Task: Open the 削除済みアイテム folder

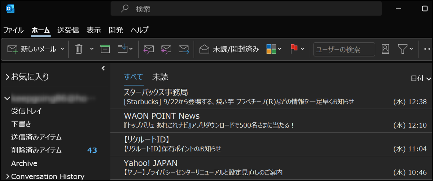Action: tap(36, 150)
